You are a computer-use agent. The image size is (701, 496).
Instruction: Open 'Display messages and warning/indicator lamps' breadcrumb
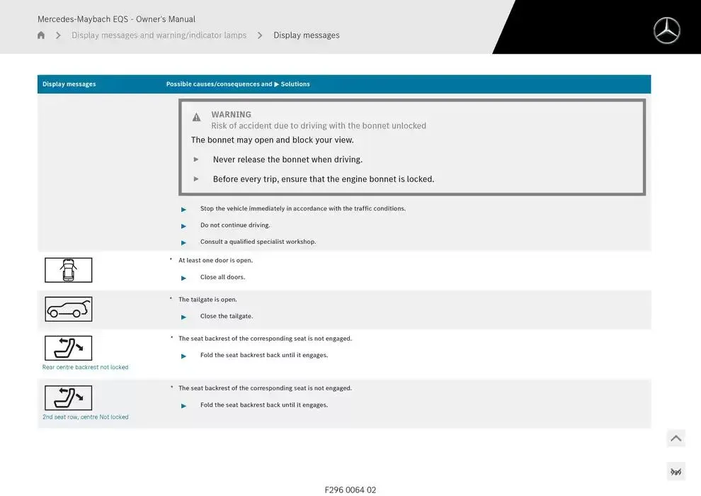click(x=159, y=35)
